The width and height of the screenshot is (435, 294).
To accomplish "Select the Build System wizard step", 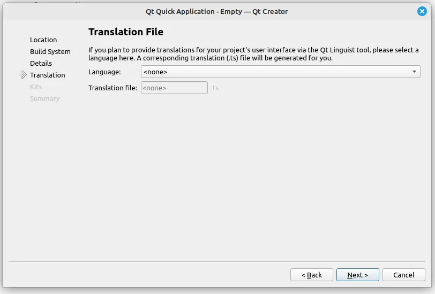I will (x=50, y=52).
